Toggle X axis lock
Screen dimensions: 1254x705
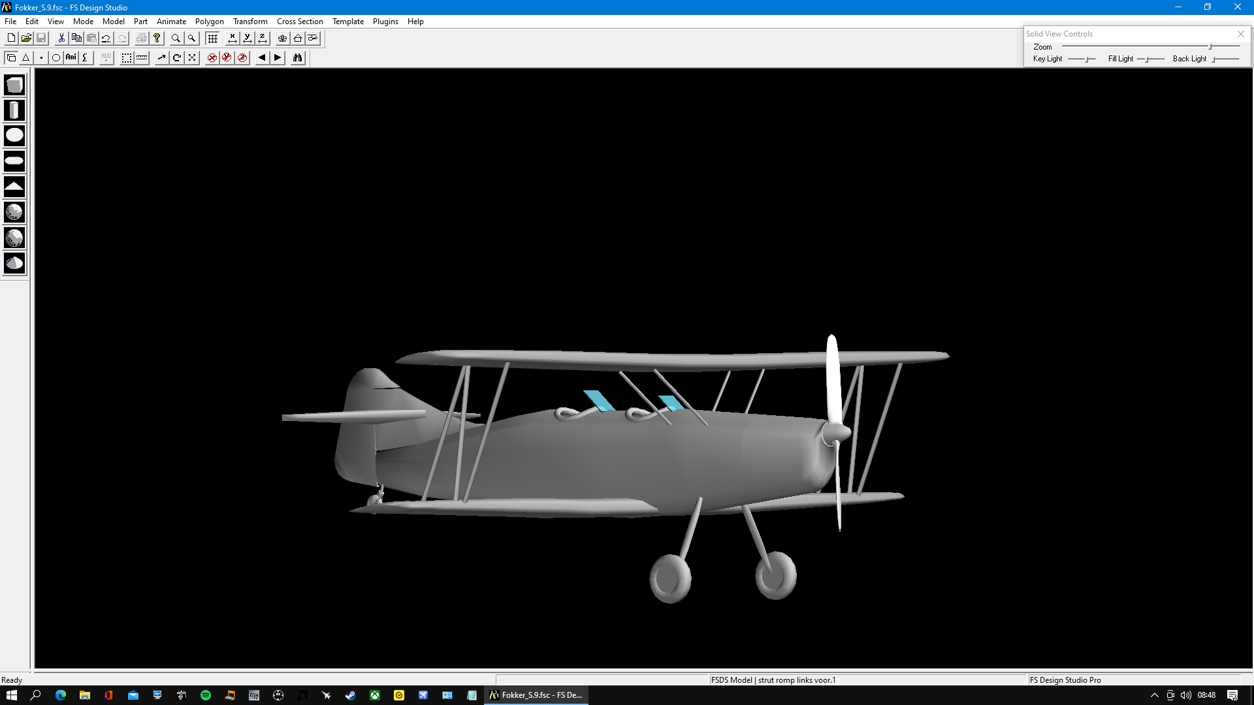click(212, 58)
